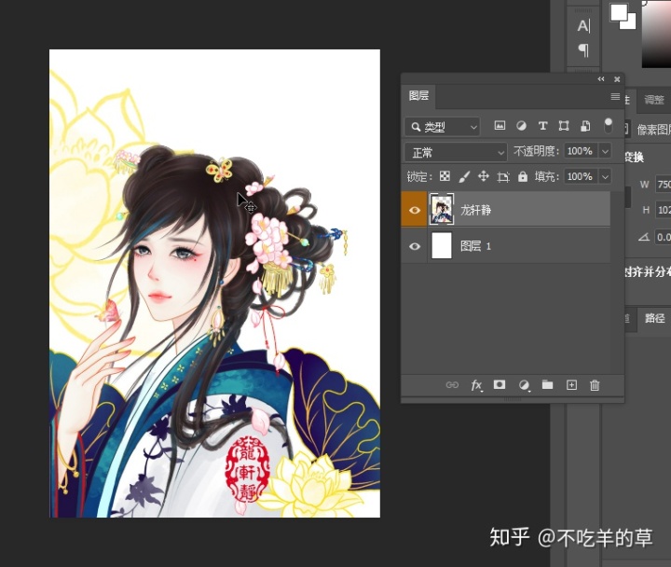Collapse the Layers panel double arrows
The height and width of the screenshot is (567, 671).
(x=601, y=79)
